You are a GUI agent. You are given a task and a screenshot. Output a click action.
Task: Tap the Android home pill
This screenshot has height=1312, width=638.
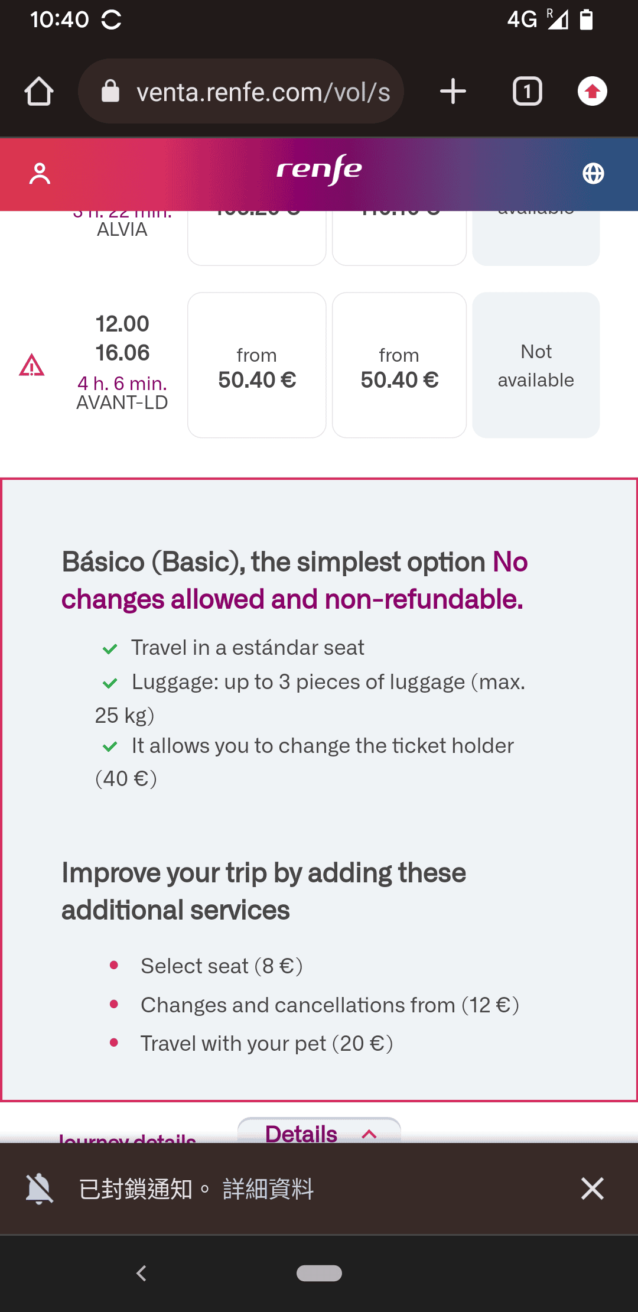pyautogui.click(x=319, y=1273)
